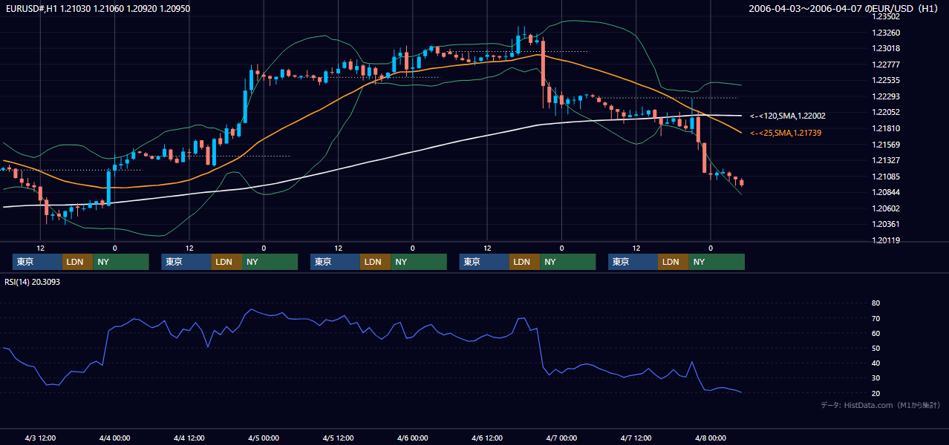The height and width of the screenshot is (445, 949).
Task: Click the 東京 session block for April 3
Action: pos(37,262)
